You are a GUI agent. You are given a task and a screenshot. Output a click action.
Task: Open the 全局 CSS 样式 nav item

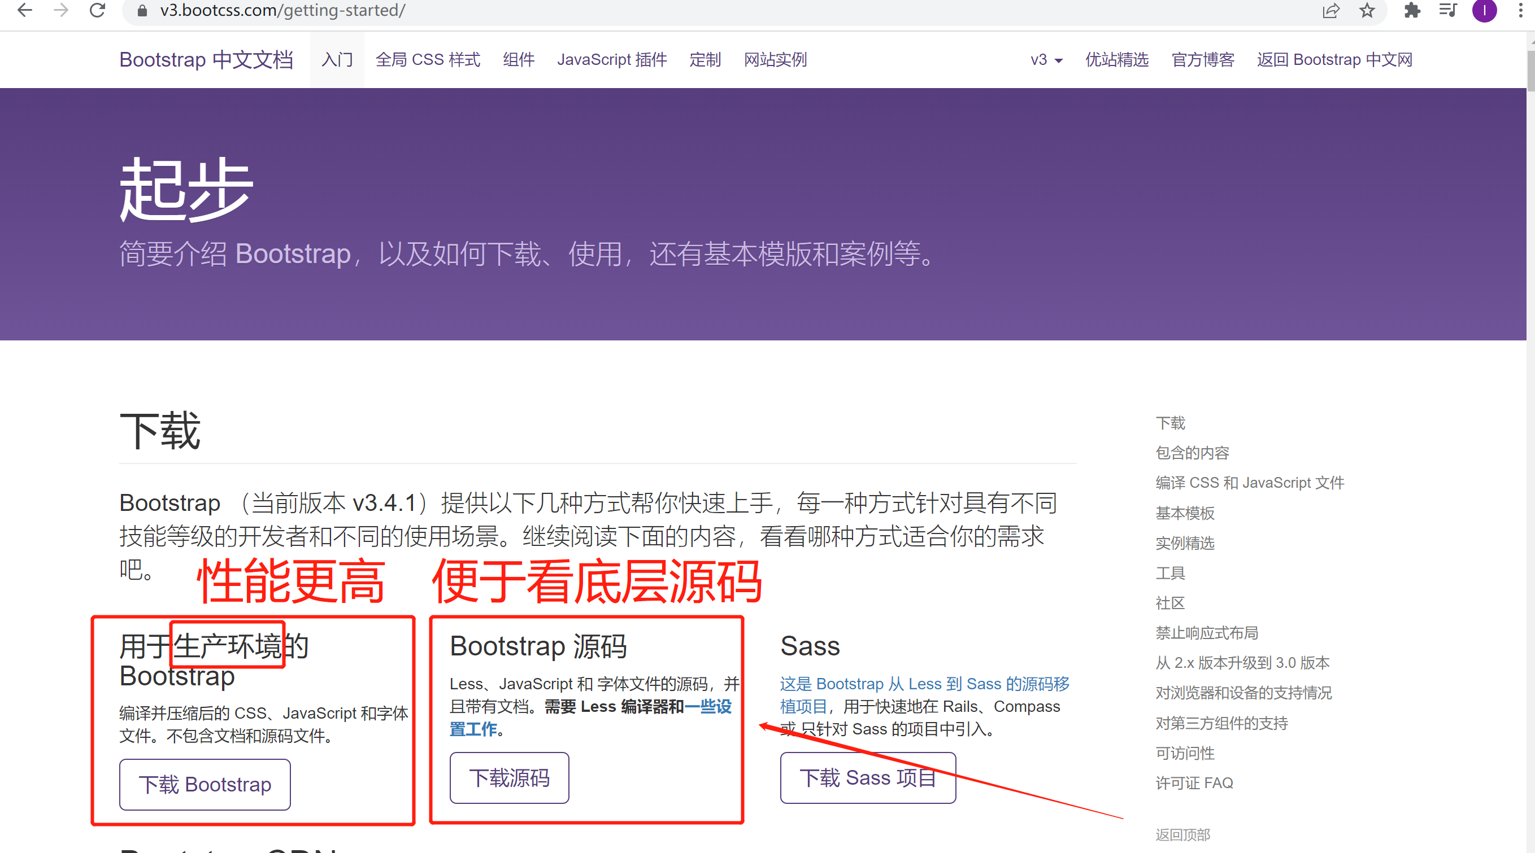coord(427,60)
